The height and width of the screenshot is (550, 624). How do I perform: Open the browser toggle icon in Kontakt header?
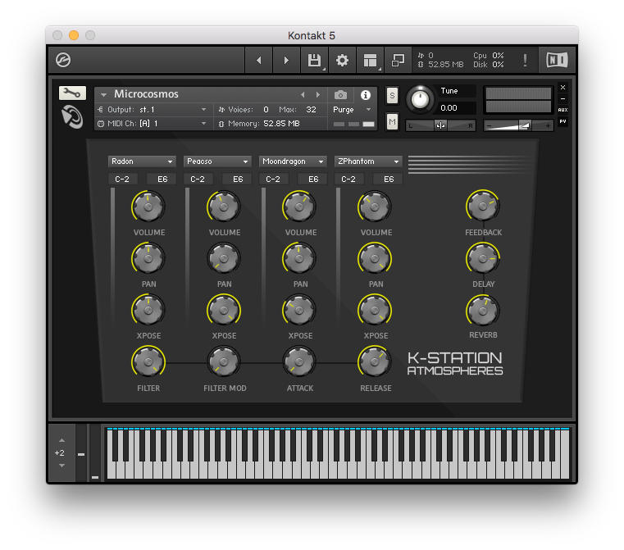63,60
